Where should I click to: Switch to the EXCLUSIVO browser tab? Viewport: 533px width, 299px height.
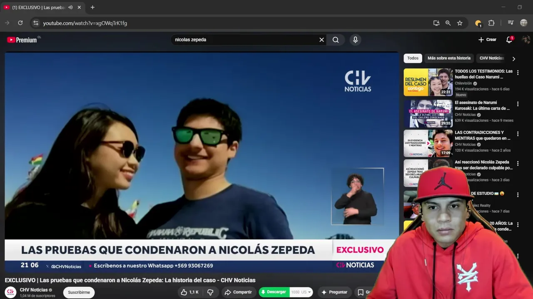(x=38, y=7)
